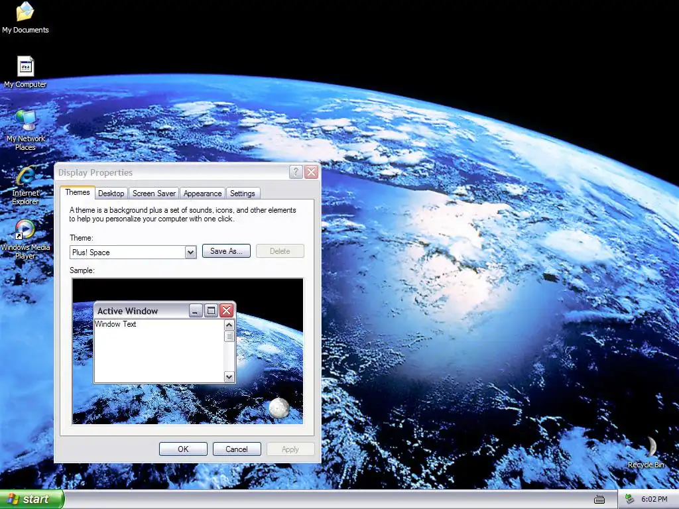Click the on-screen keyboard tray icon
679x509 pixels.
[x=599, y=500]
